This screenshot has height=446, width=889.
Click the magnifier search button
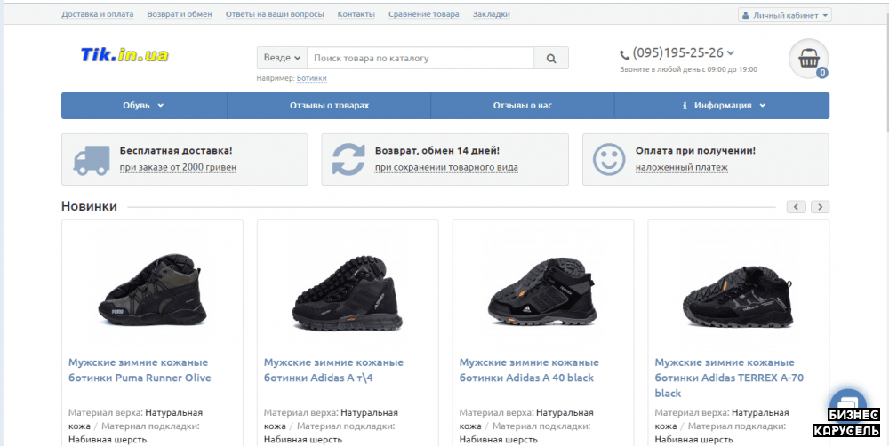coord(551,58)
